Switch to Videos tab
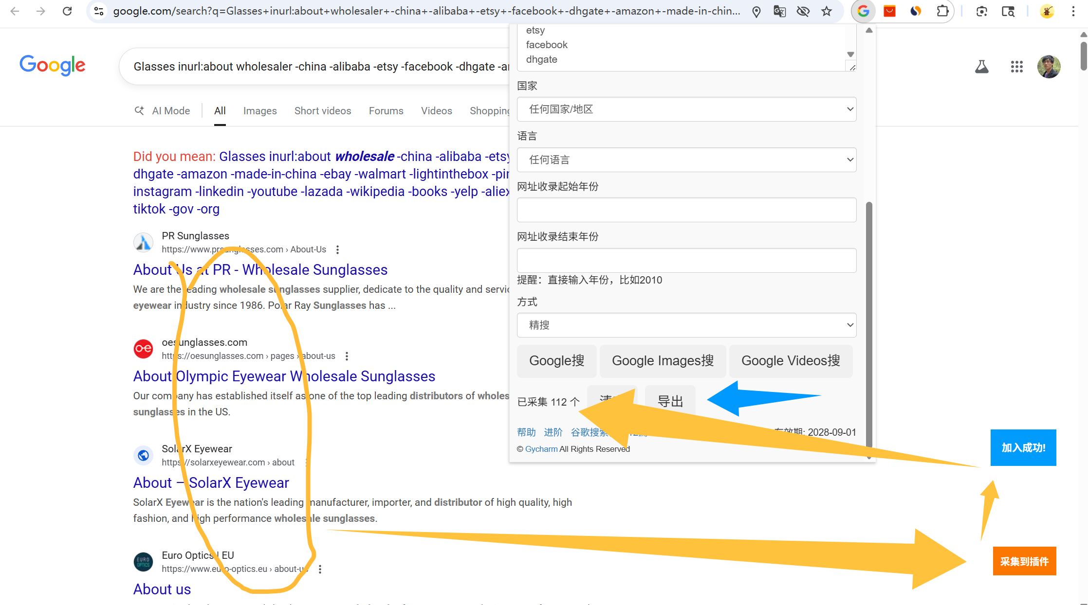1088x605 pixels. 437,111
